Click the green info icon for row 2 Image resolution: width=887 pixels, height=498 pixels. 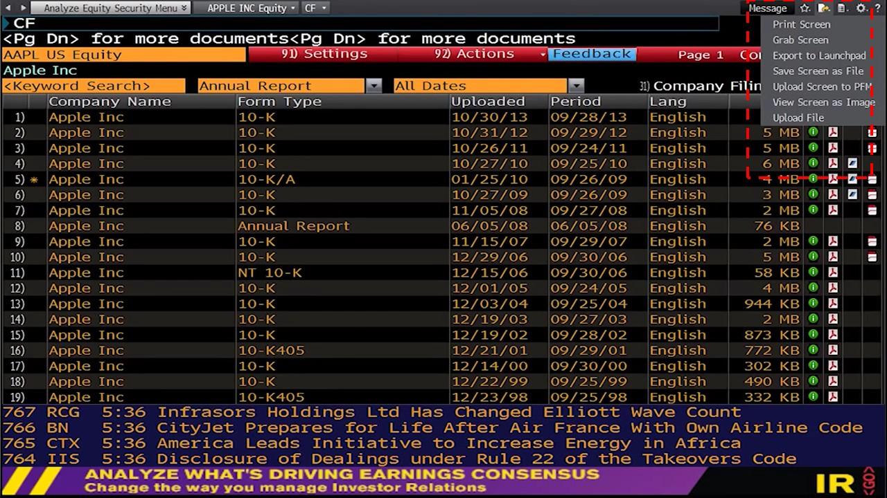812,132
